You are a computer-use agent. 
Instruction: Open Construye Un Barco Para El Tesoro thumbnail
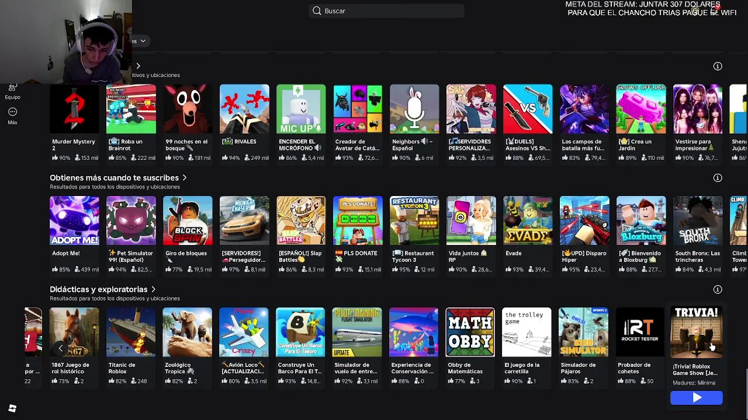[300, 332]
